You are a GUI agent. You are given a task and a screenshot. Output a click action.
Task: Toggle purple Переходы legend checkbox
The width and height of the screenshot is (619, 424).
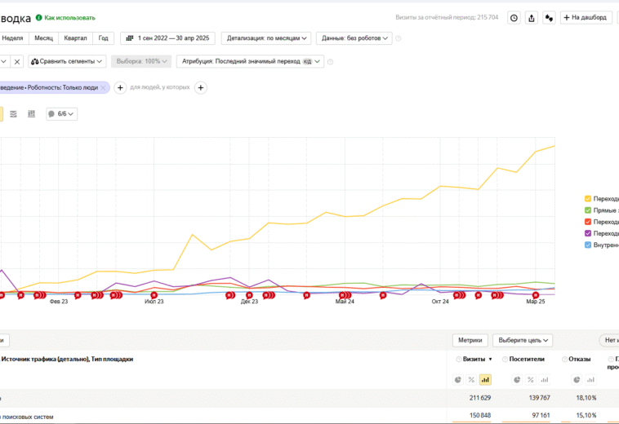pyautogui.click(x=588, y=233)
